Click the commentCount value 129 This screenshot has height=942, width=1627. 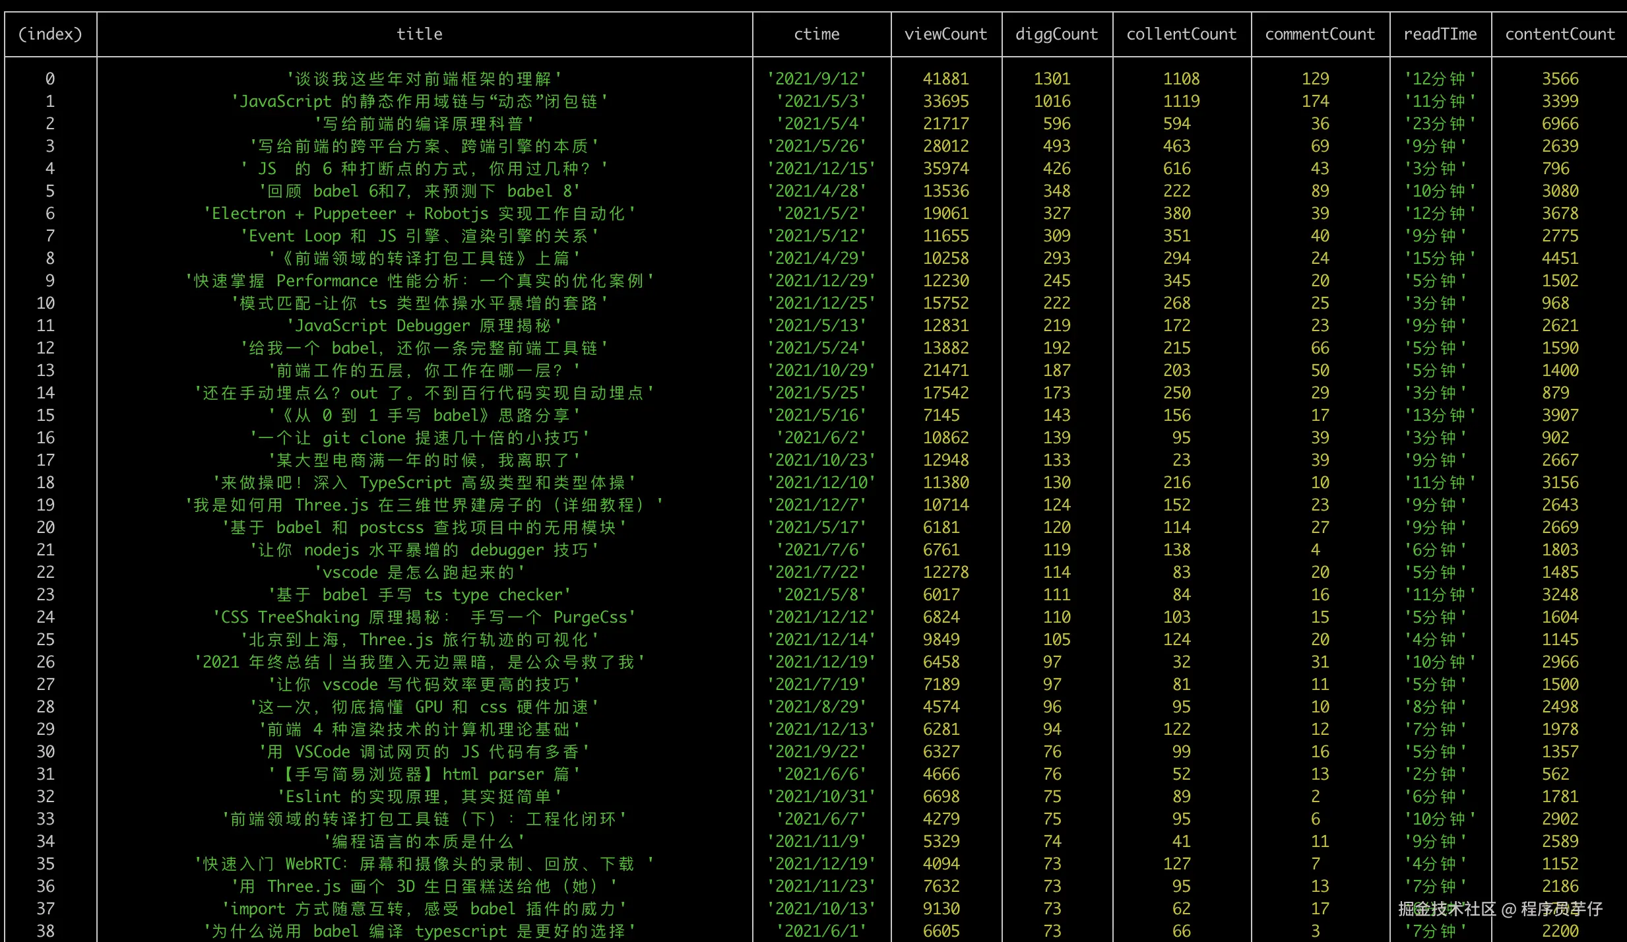click(x=1316, y=79)
